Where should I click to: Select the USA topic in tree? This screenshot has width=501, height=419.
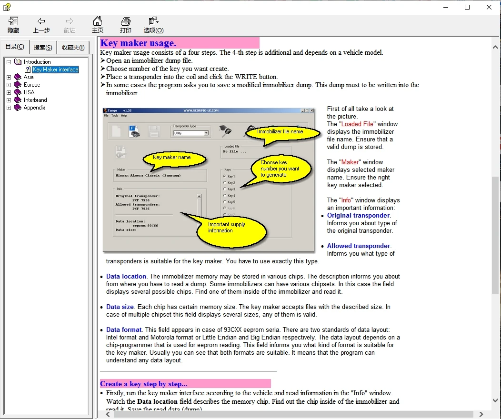click(x=29, y=92)
